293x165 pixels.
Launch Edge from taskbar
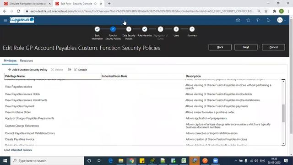tap(110, 161)
